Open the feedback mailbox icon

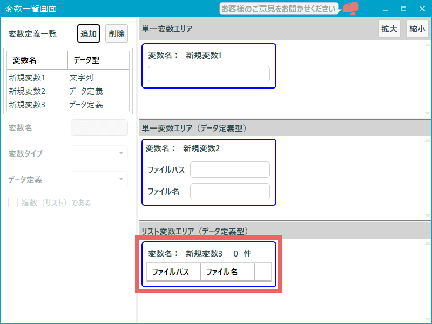point(350,9)
